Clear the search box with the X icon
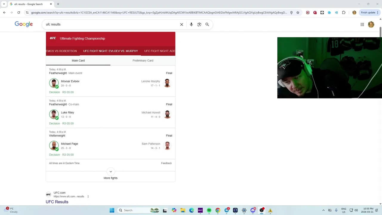Image resolution: width=382 pixels, height=215 pixels. 181,24
